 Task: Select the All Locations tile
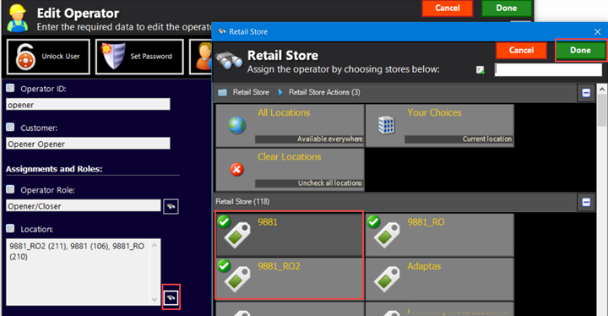coord(290,125)
